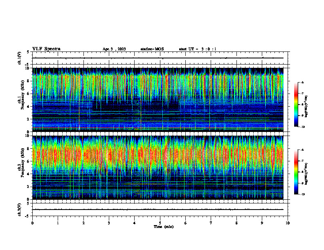
Task: Click the "6" frequency tick of ch.2 panel
Action: click(x=28, y=161)
